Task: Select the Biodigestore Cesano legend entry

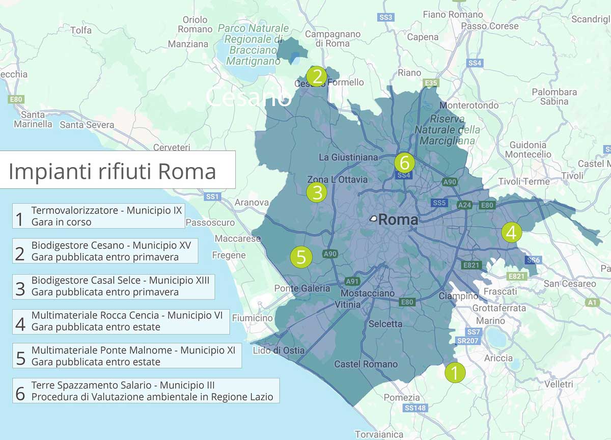Action: [105, 251]
